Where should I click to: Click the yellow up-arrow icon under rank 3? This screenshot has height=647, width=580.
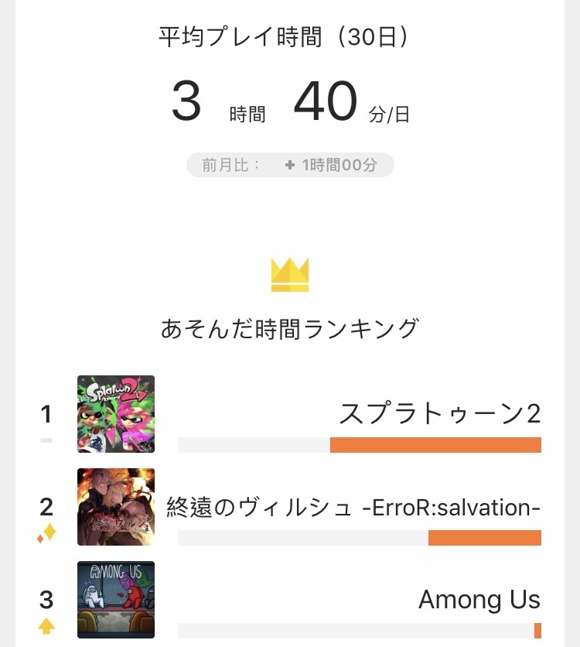46,626
